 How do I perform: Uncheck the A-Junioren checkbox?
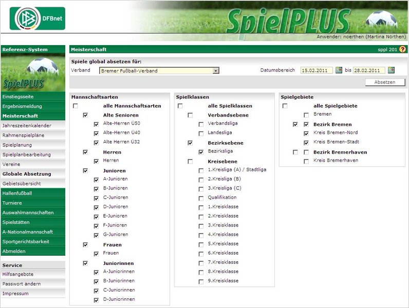pyautogui.click(x=96, y=180)
